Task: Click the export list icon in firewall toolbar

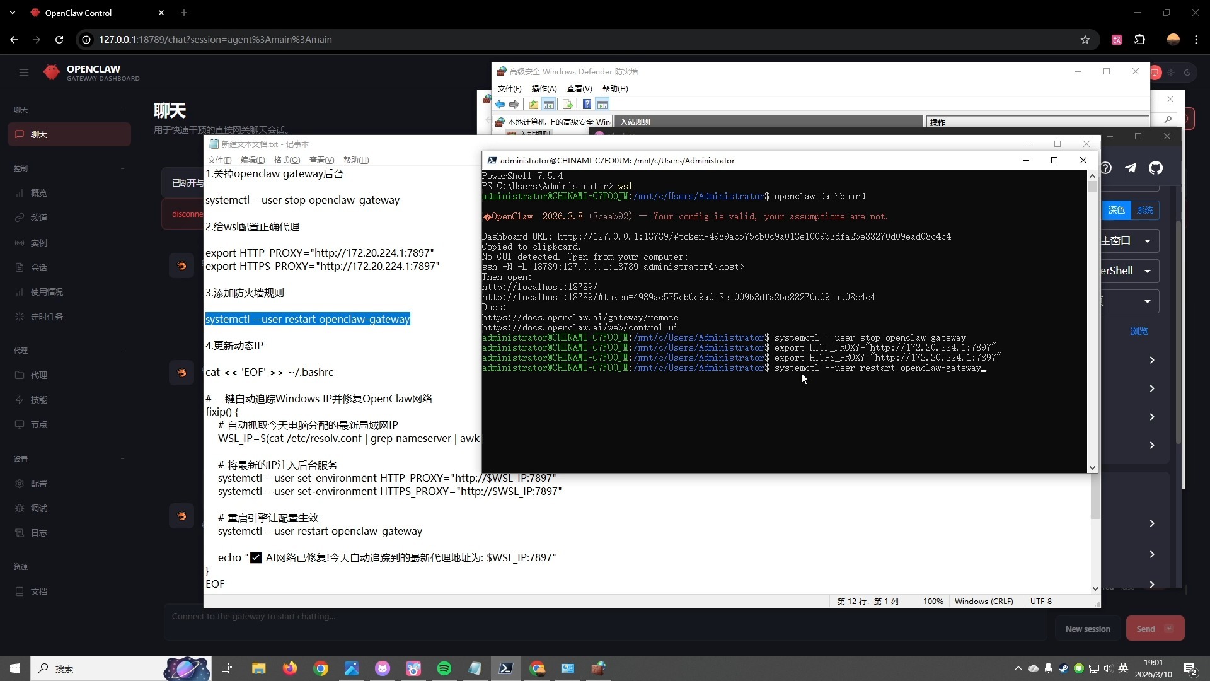Action: coord(567,105)
